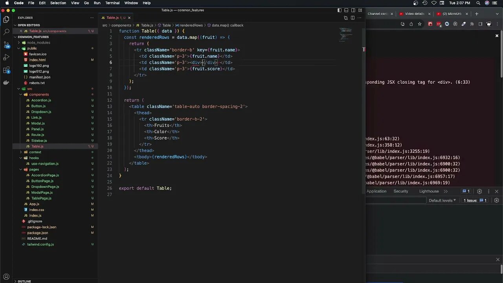This screenshot has height=283, width=503.
Task: Close the error overlay in browser
Action: 497,36
